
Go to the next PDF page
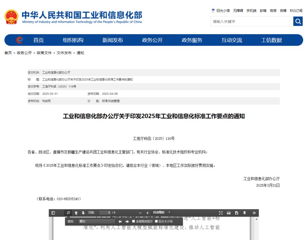pos(82,213)
